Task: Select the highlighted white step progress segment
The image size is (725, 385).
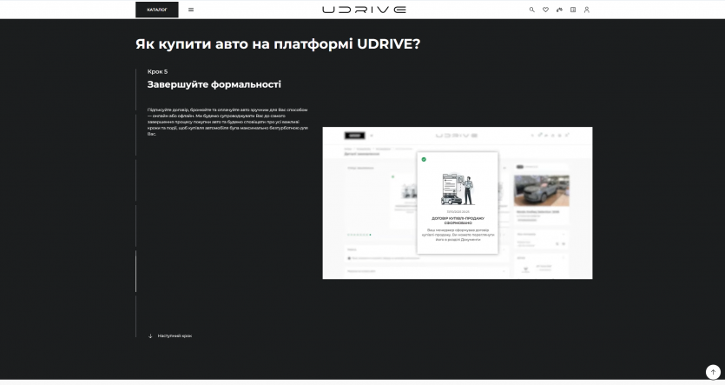Action: (x=135, y=271)
